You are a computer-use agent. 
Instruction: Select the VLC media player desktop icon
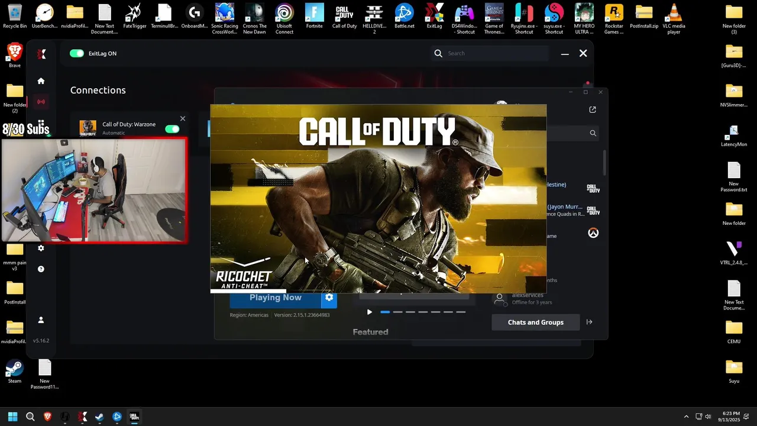674,19
